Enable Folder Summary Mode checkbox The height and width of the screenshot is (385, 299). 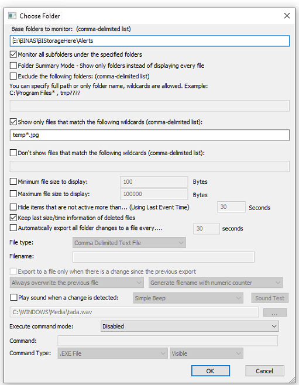[x=13, y=66]
